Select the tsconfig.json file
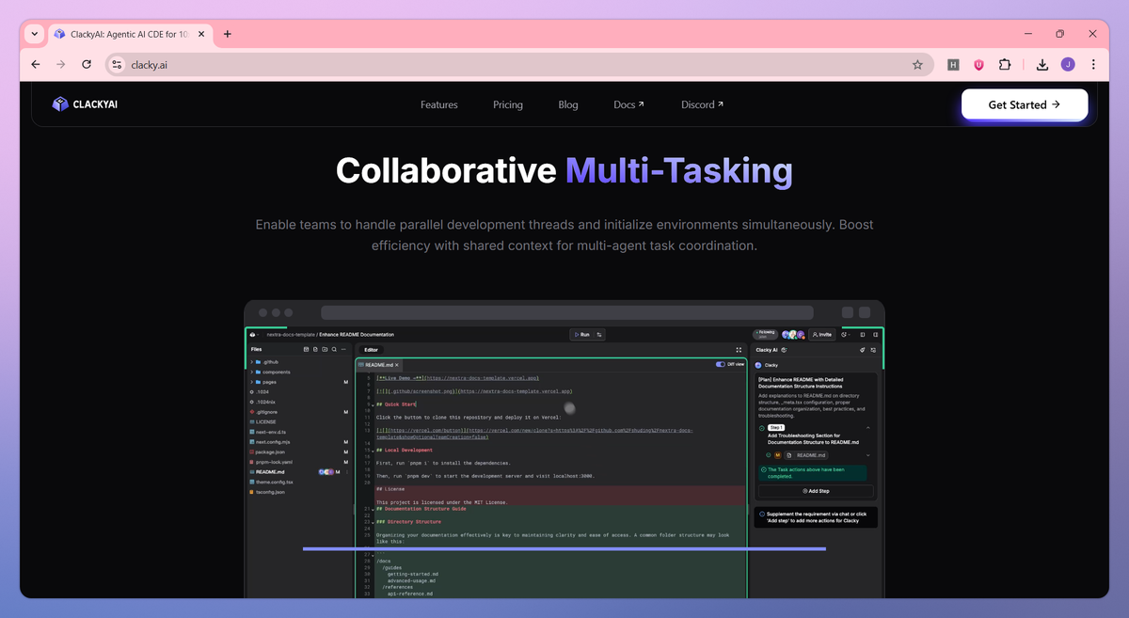1129x618 pixels. 271,492
